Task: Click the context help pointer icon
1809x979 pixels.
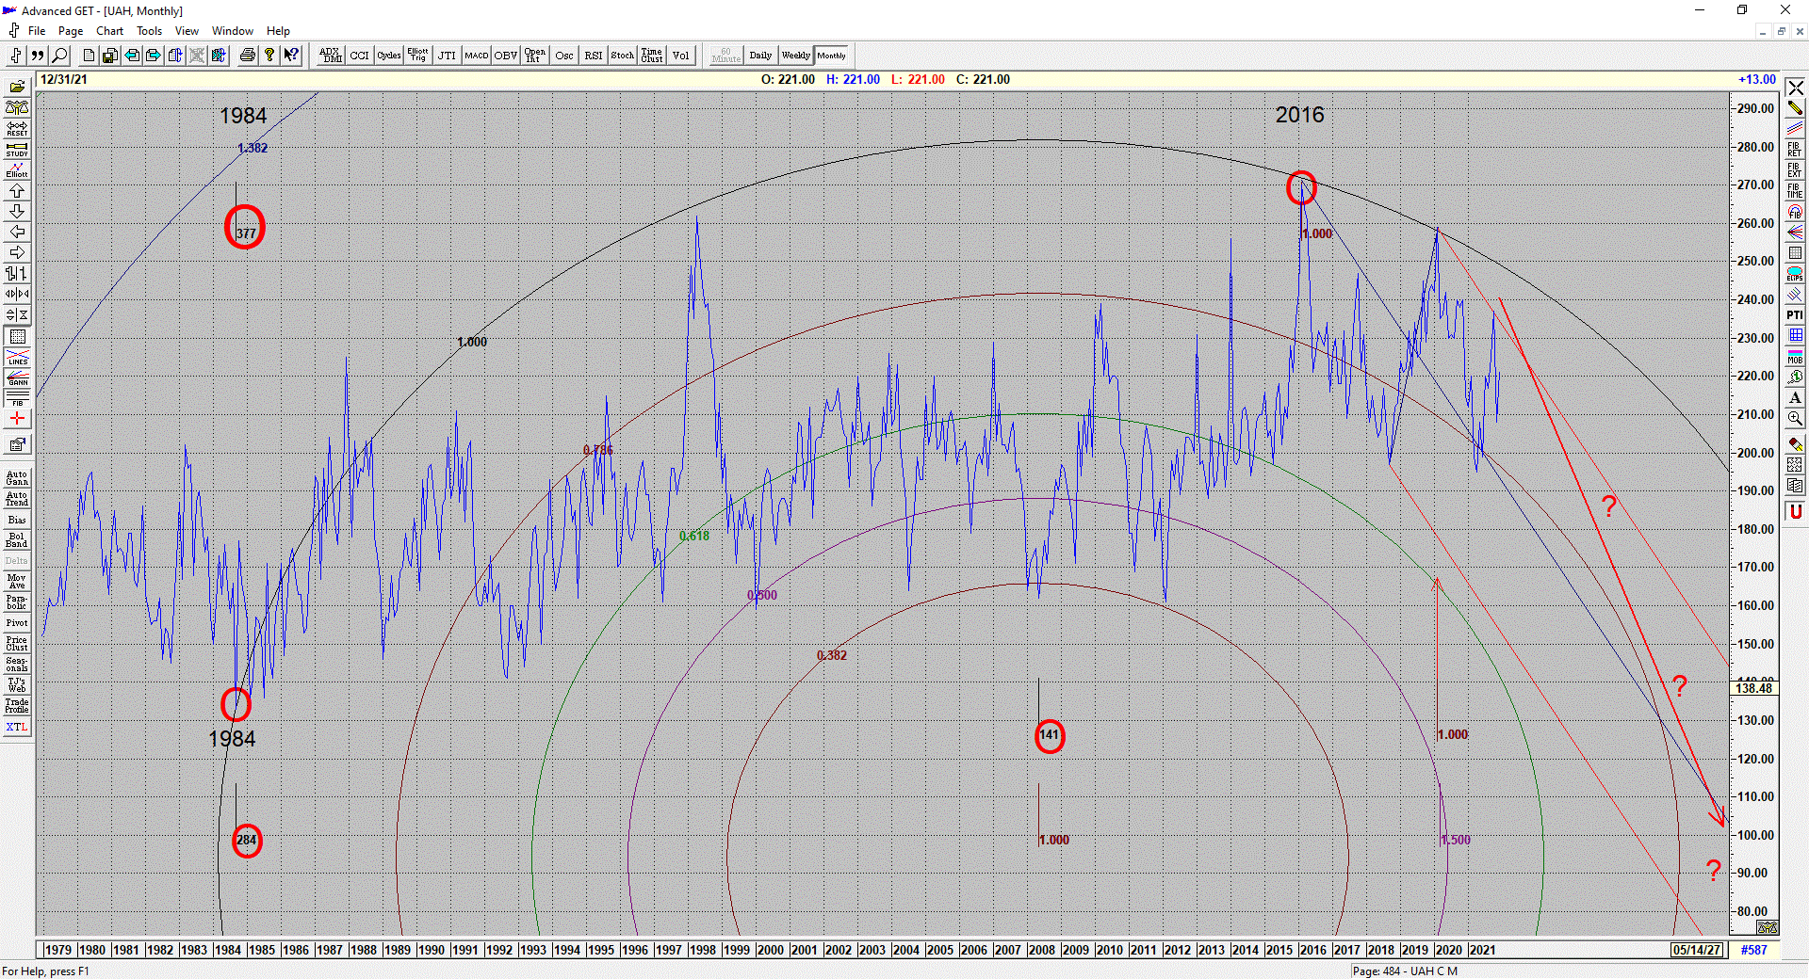Action: [x=291, y=56]
